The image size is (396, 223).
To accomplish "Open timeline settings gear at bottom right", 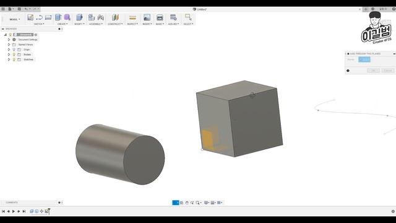I will pyautogui.click(x=393, y=211).
